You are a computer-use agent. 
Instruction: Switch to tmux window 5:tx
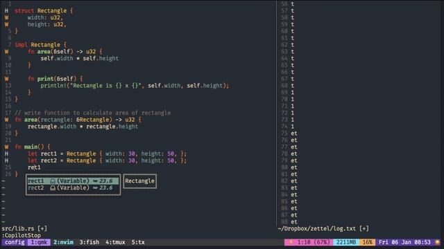tap(138, 242)
